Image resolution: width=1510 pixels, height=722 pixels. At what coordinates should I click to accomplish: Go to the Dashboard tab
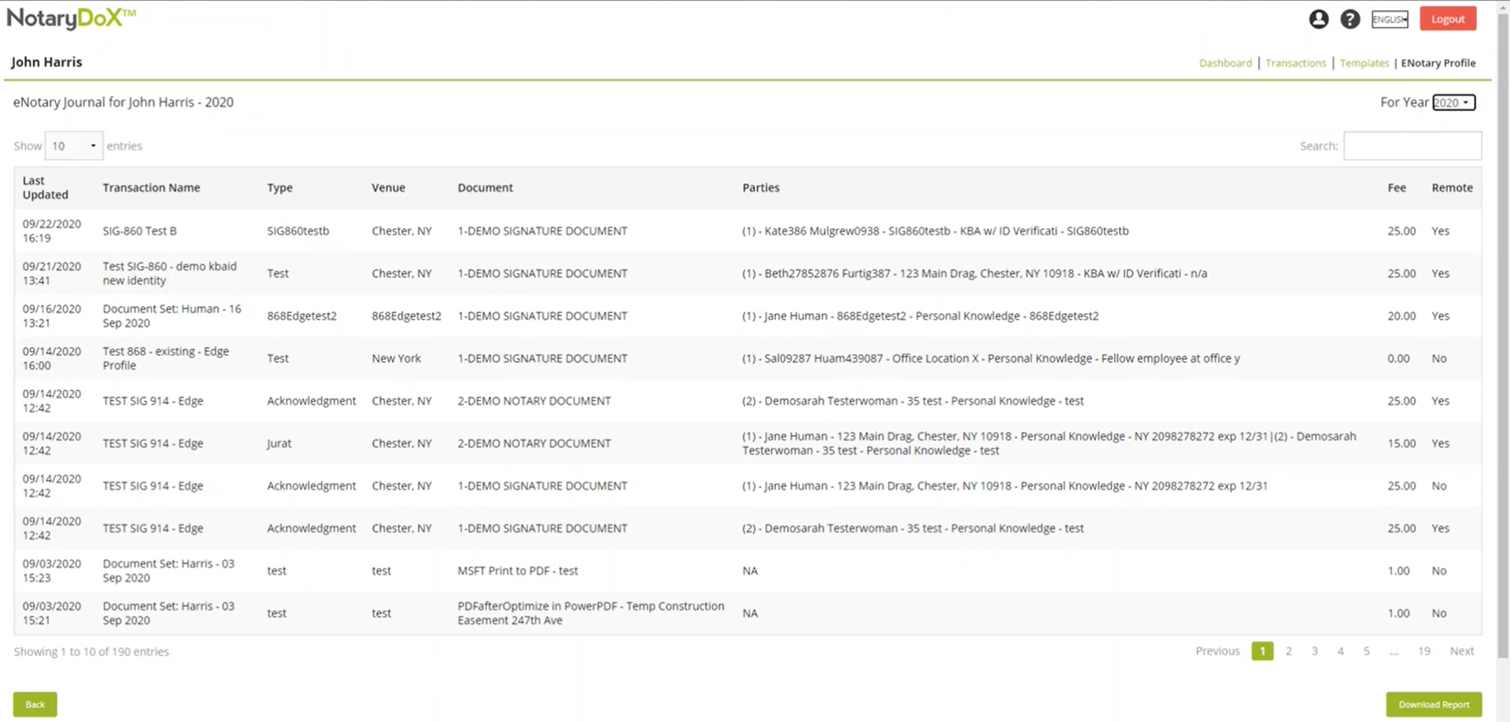[1225, 63]
